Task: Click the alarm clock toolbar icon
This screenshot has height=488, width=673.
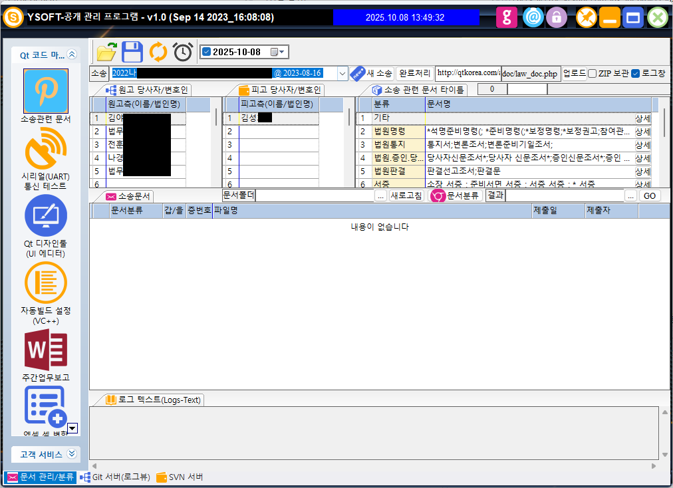Action: coord(183,52)
